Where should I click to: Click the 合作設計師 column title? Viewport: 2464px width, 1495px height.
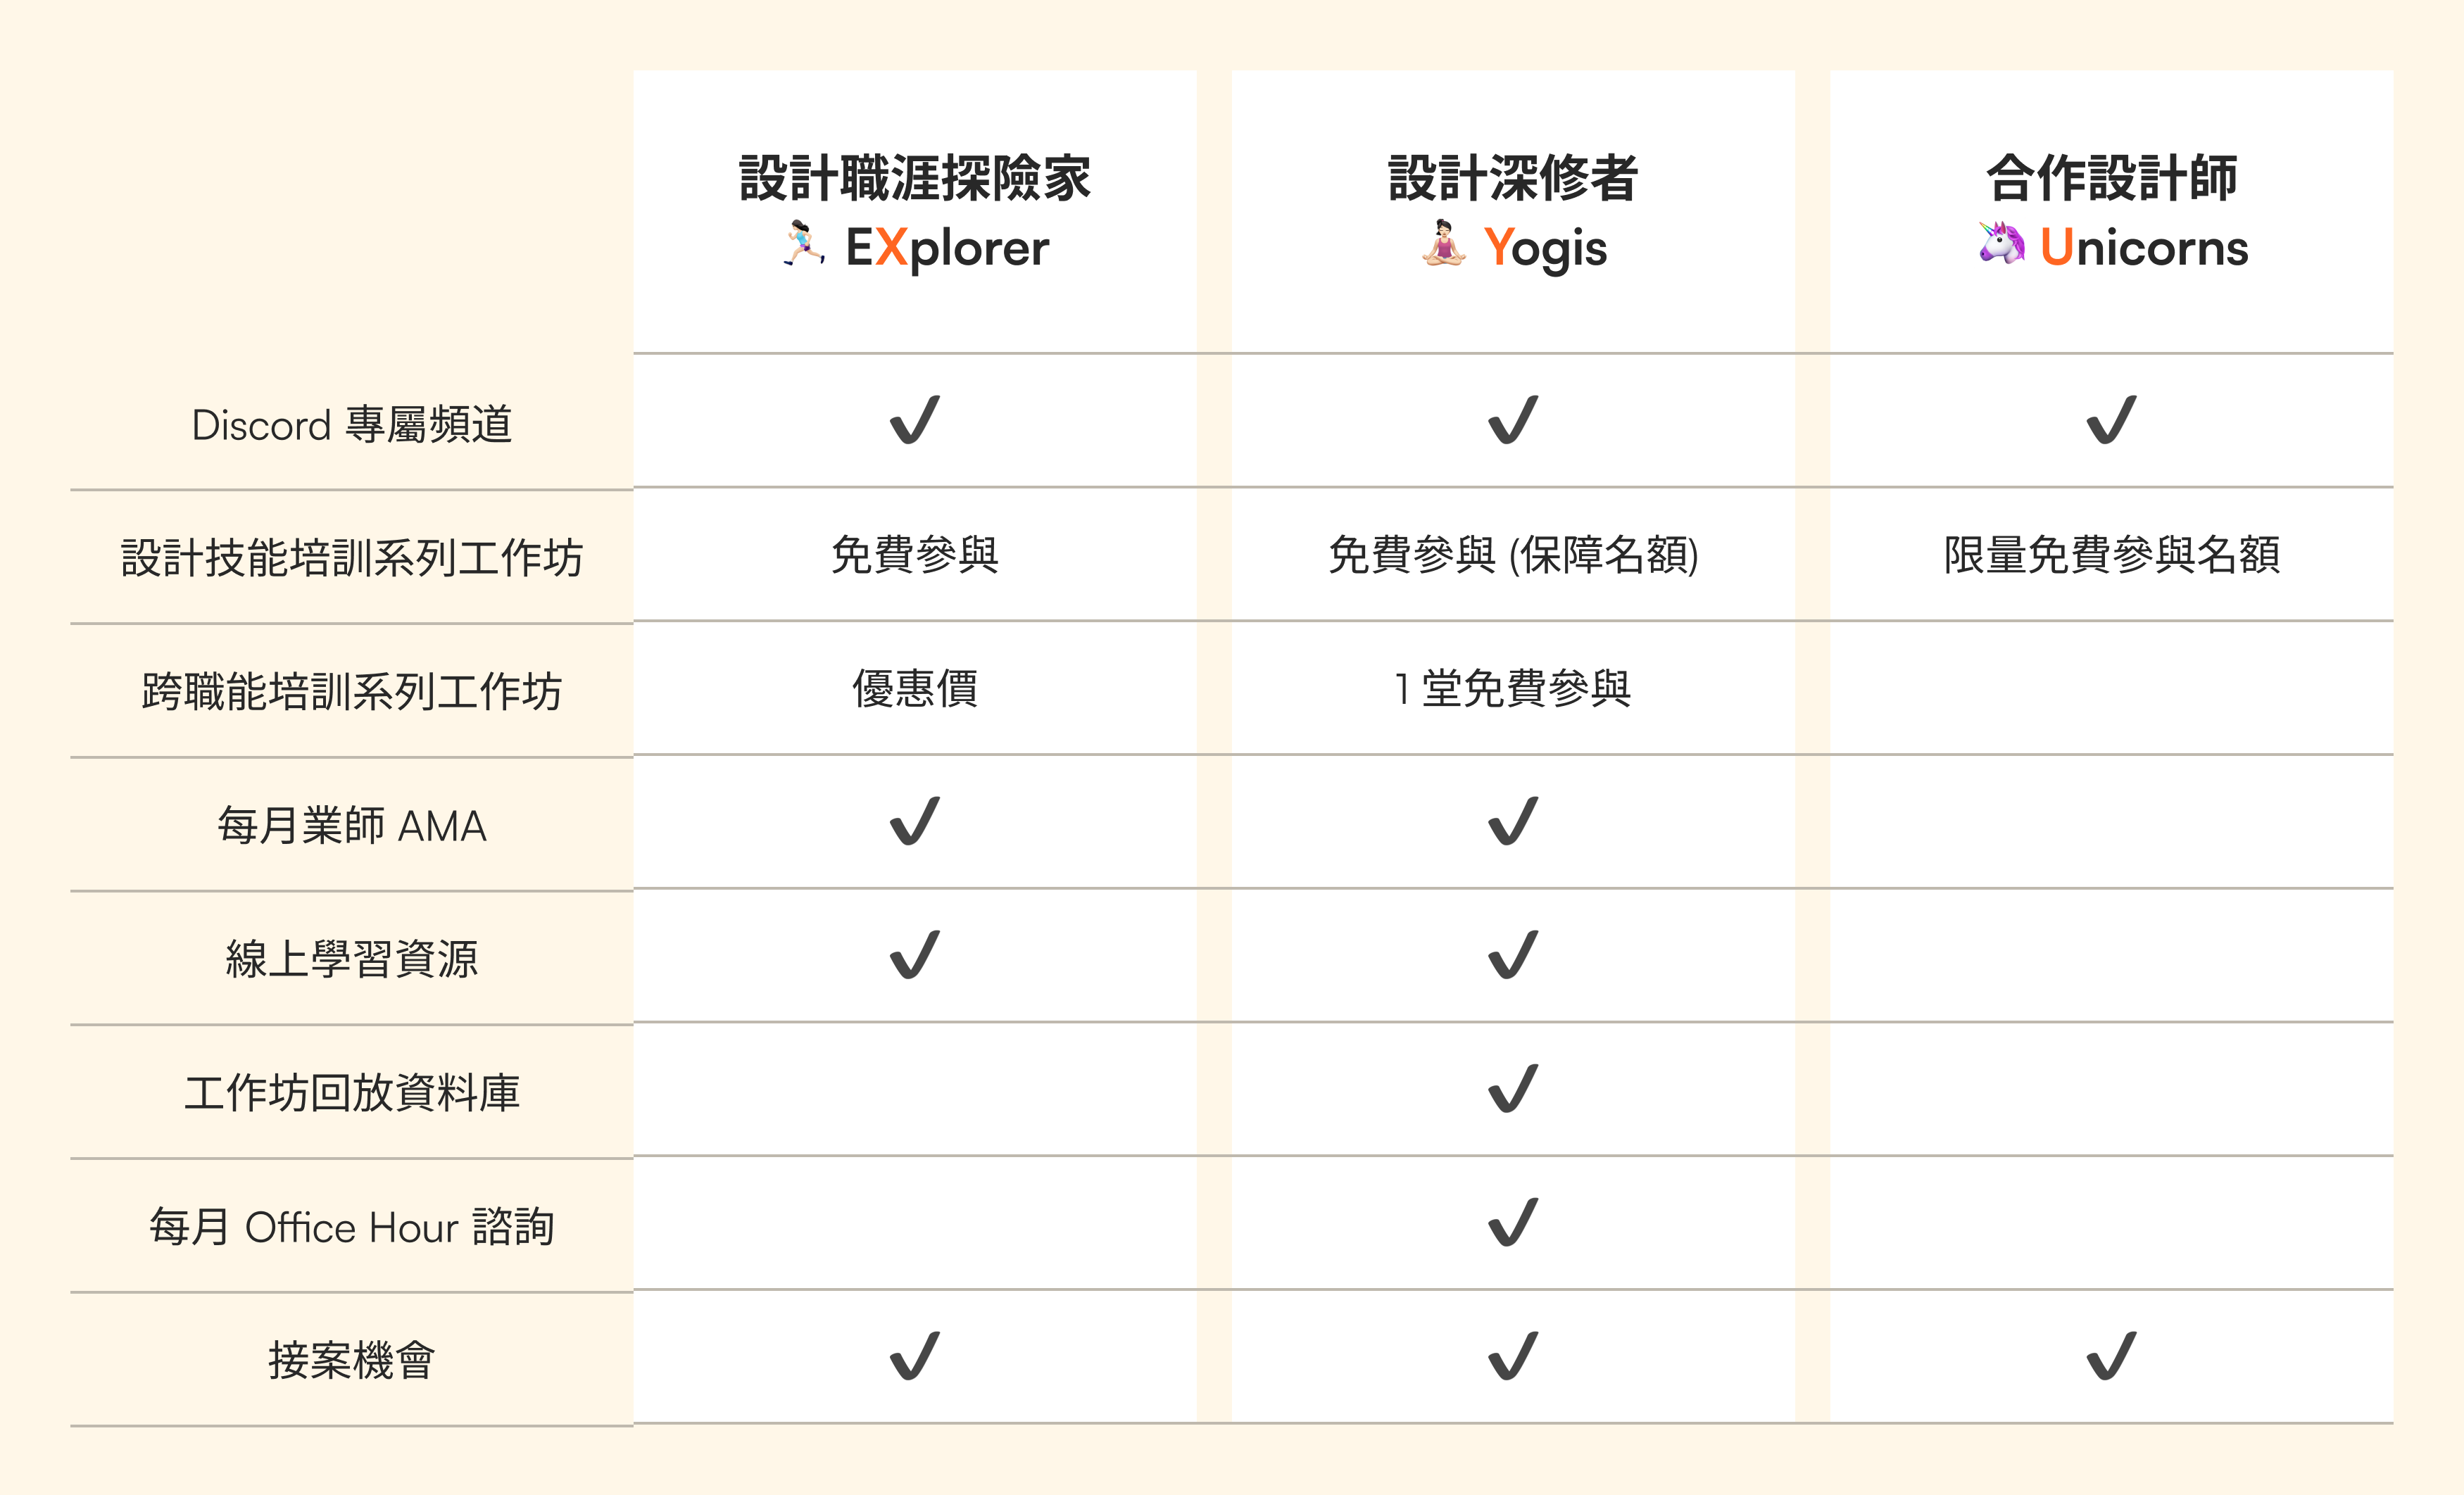pyautogui.click(x=2111, y=178)
